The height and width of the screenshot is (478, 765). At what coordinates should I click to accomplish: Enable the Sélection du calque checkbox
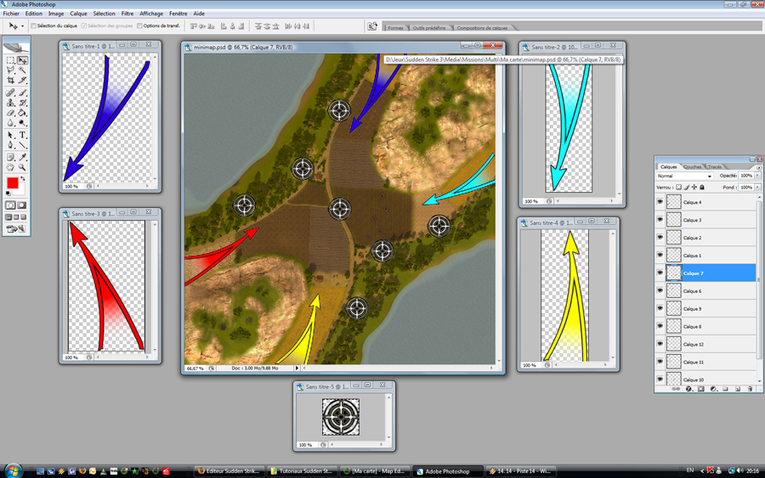click(x=34, y=25)
